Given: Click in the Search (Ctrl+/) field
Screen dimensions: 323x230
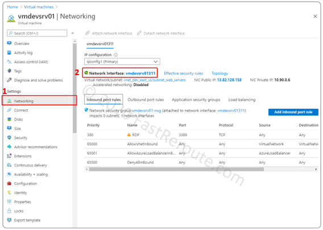Looking at the screenshot, I should pos(37,33).
